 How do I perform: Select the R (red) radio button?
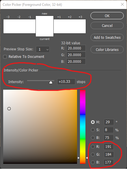pos(93,147)
